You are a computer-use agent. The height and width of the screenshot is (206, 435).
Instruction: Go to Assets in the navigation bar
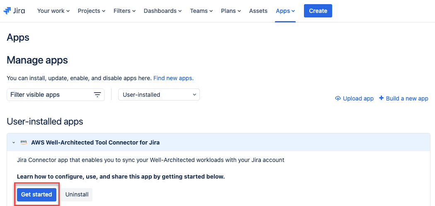coord(258,11)
